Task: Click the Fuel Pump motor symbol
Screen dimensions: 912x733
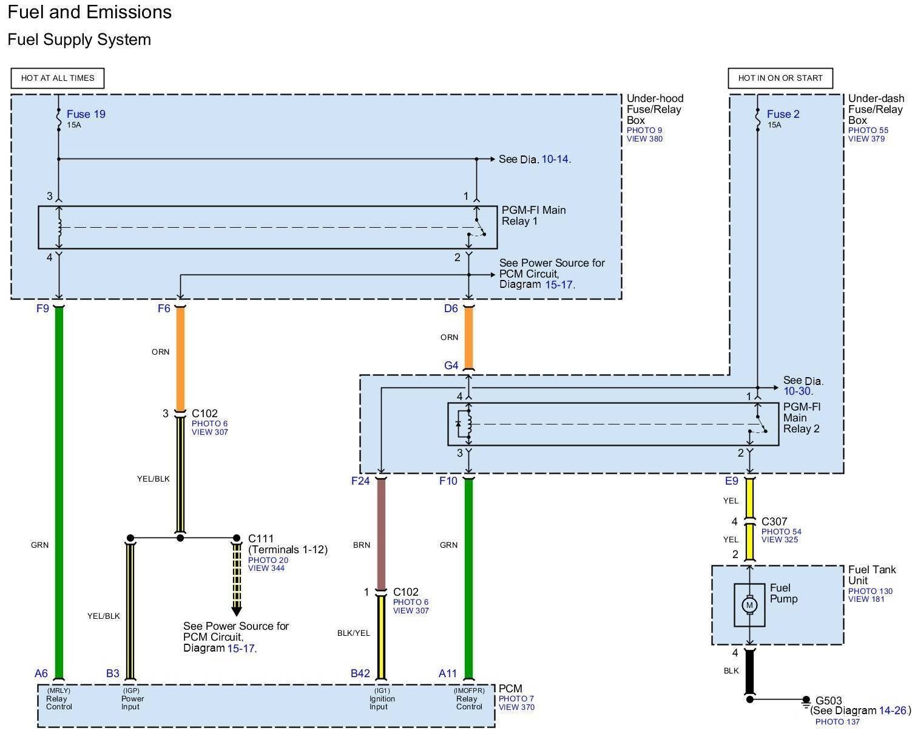Action: [749, 605]
